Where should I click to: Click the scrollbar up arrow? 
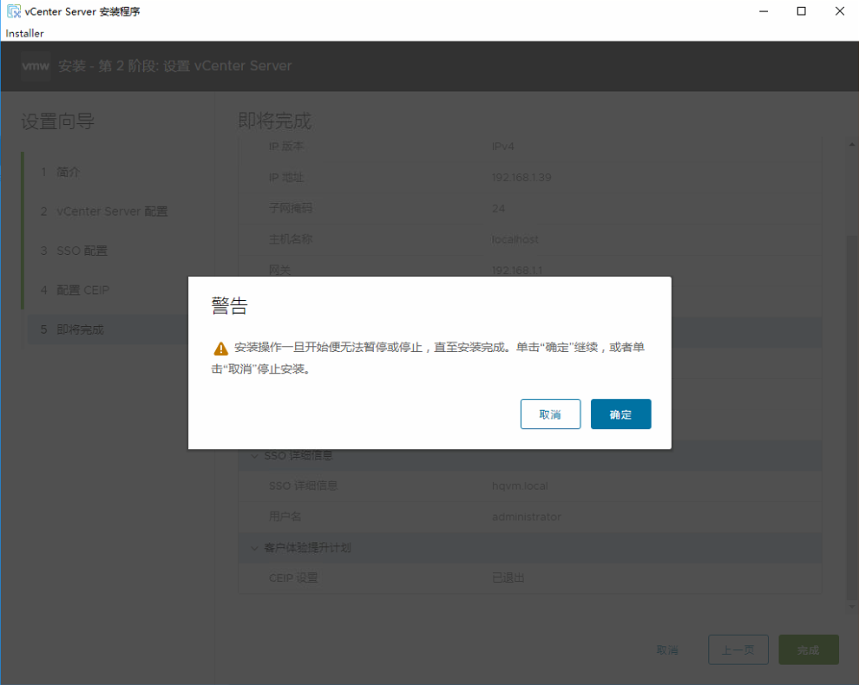coord(851,145)
